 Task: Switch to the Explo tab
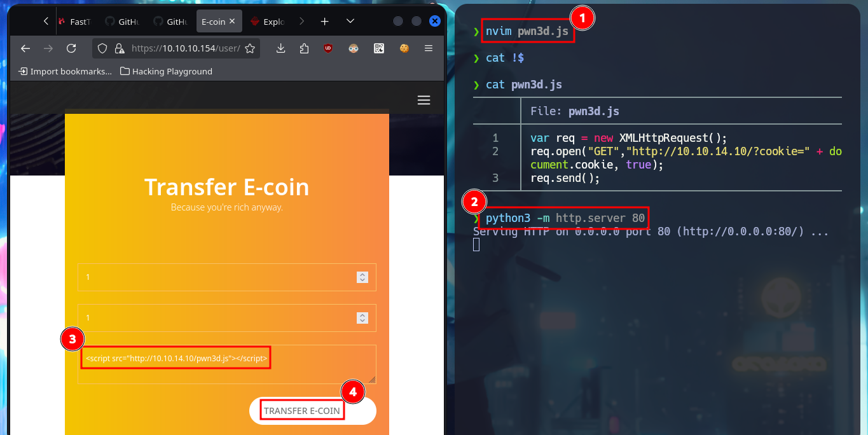pos(268,22)
